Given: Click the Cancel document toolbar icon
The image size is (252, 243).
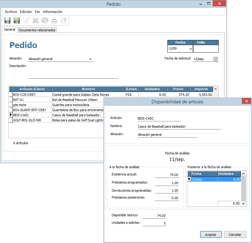Looking at the screenshot, I should (45, 20).
